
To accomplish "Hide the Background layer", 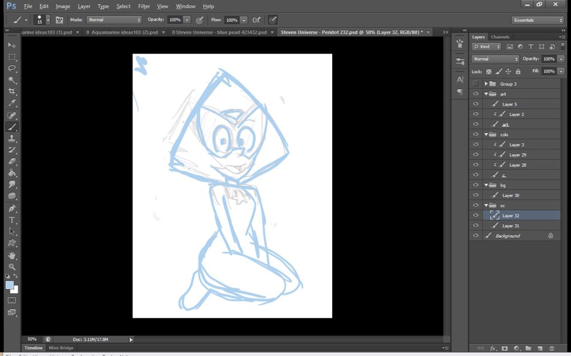I will 476,236.
